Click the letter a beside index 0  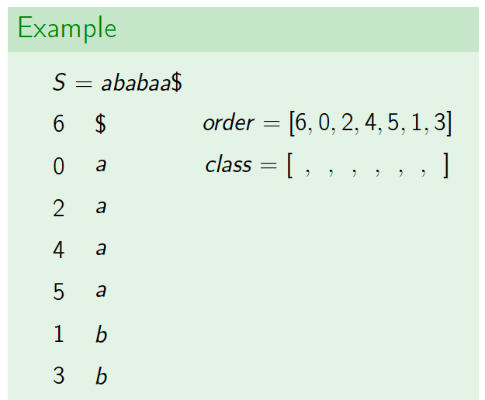101,165
